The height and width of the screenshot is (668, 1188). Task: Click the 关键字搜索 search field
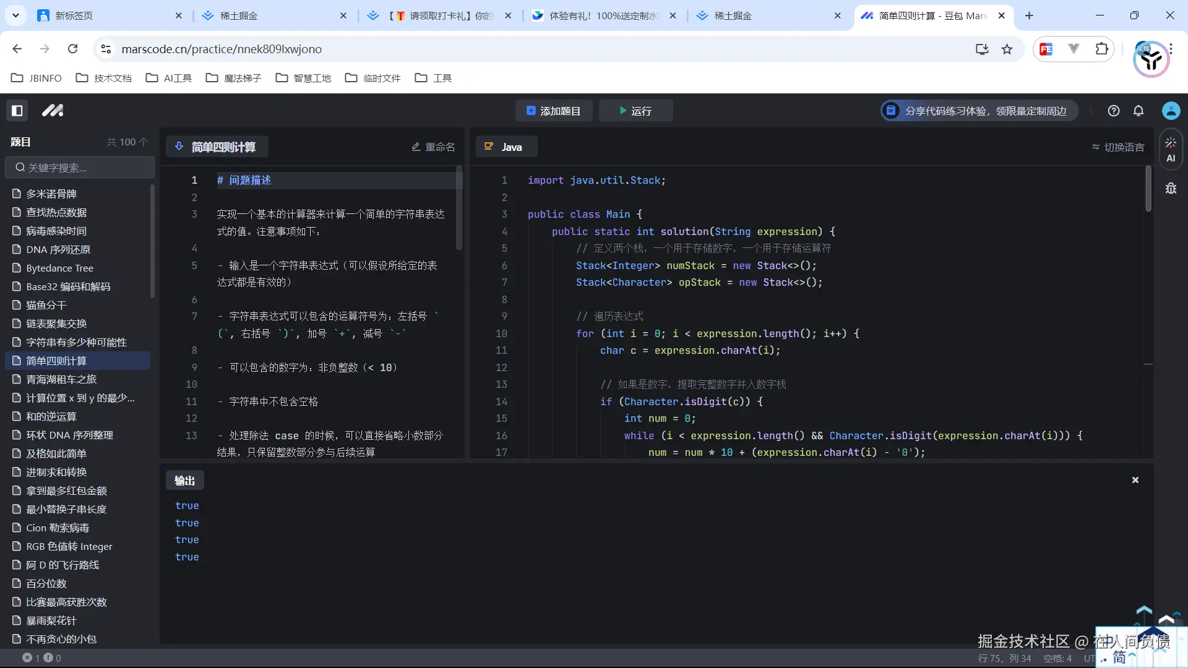click(x=79, y=167)
